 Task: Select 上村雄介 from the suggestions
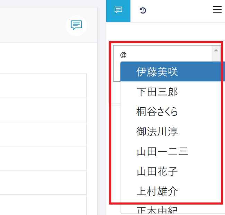pyautogui.click(x=157, y=191)
